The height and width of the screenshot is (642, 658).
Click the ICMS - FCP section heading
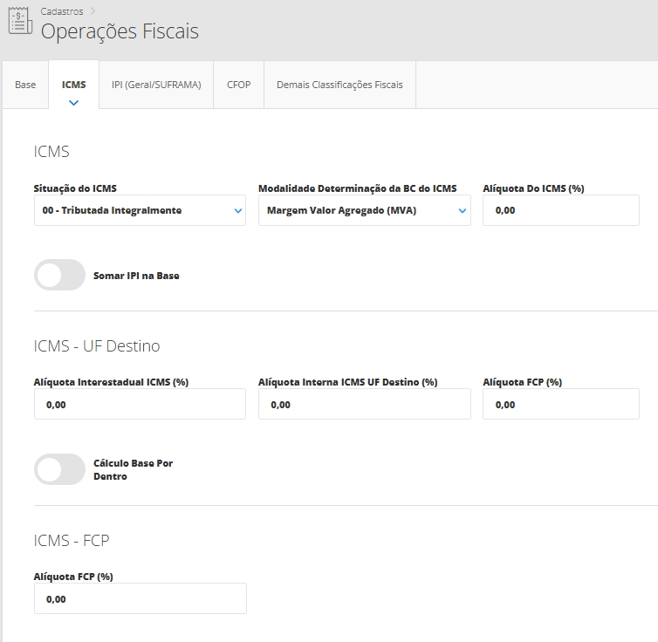point(72,541)
